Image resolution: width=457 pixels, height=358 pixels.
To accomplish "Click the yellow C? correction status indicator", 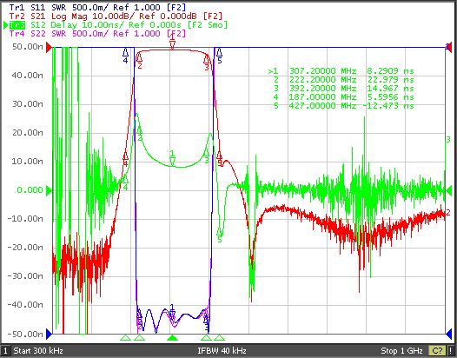I will coord(437,350).
